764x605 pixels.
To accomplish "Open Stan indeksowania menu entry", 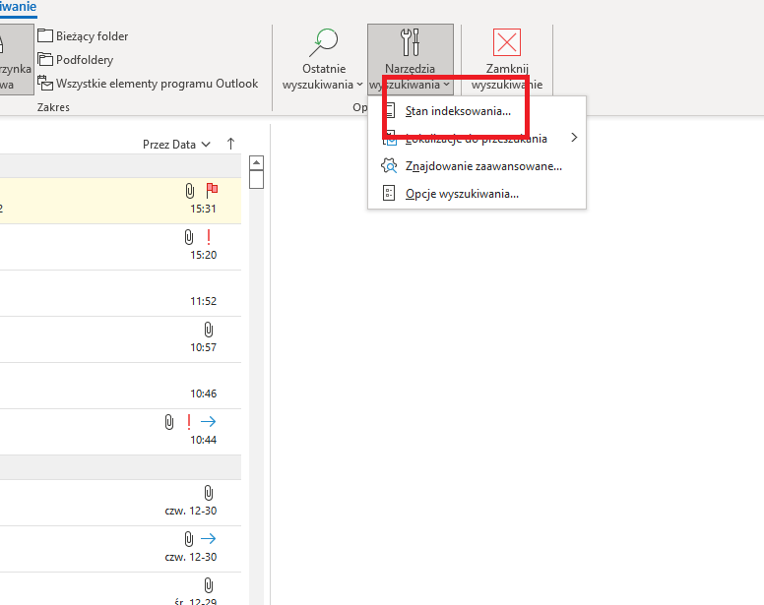I will [477, 111].
